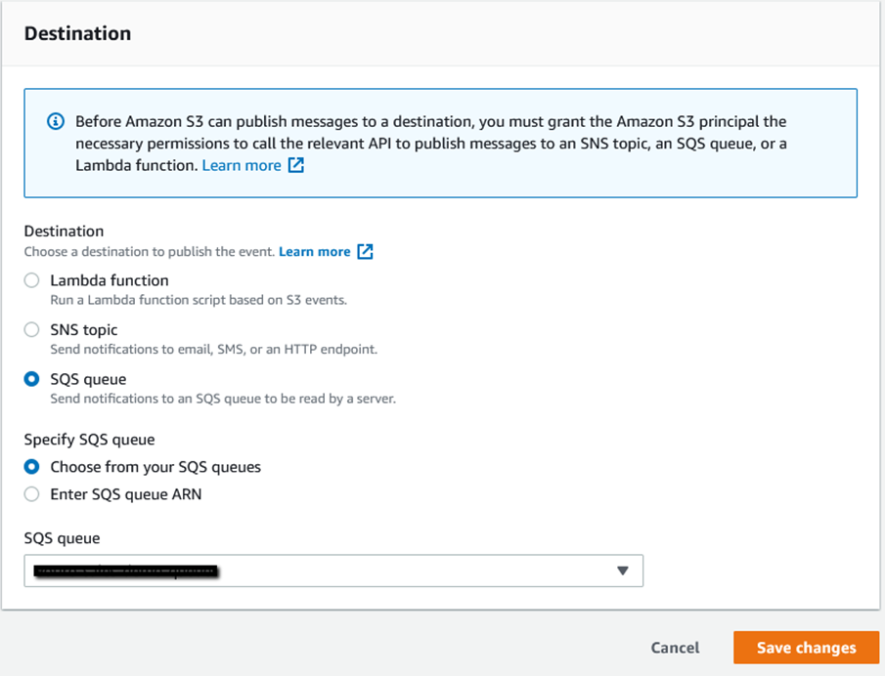Viewport: 885px width, 676px height.
Task: Click the dropdown arrow of SQS queue selector
Action: click(623, 570)
